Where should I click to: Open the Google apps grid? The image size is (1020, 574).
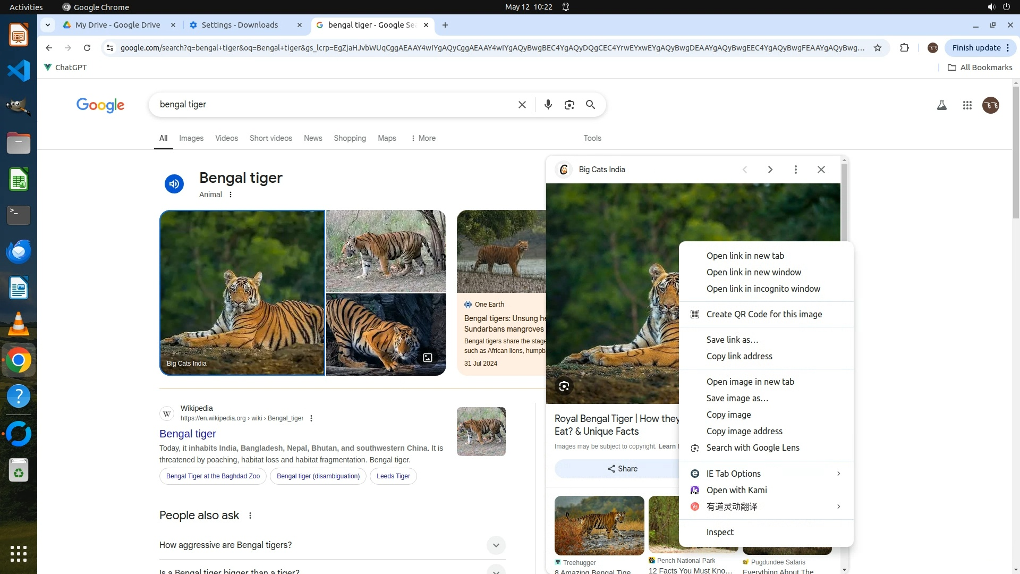(x=967, y=105)
